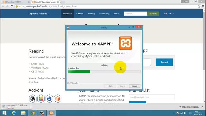Open the About nav menu item
The height and width of the screenshot is (116, 206).
pos(116,14)
